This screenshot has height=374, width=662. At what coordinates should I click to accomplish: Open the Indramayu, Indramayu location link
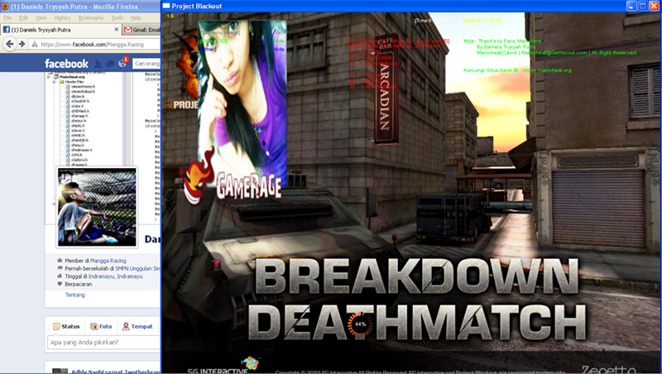pyautogui.click(x=115, y=276)
